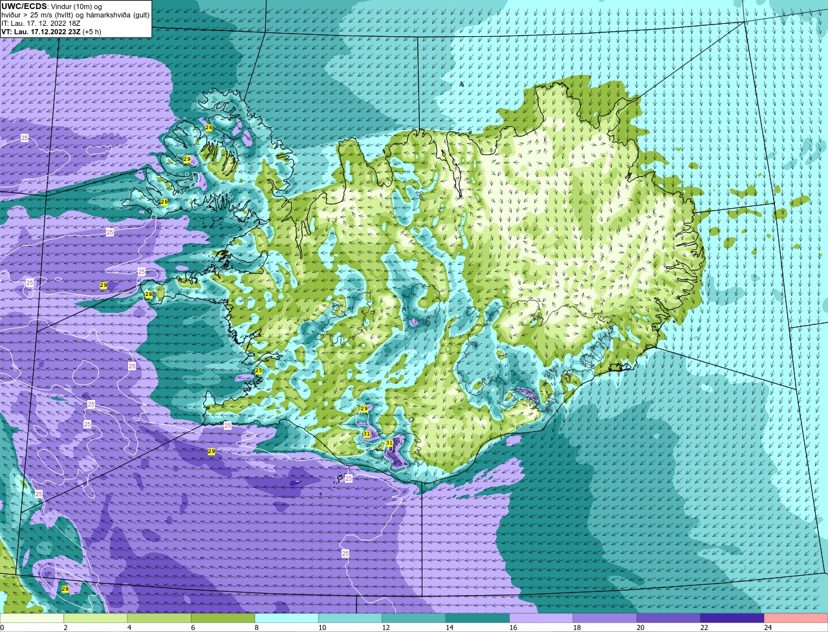The image size is (828, 632).
Task: Pick the 16–18 m/s lavender legend swatch
Action: [542, 618]
